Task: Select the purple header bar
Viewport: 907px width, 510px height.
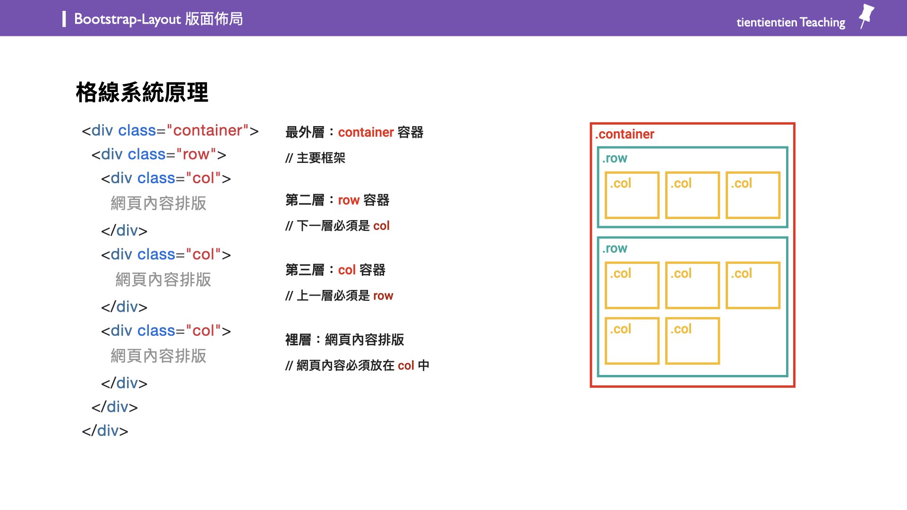Action: [453, 17]
